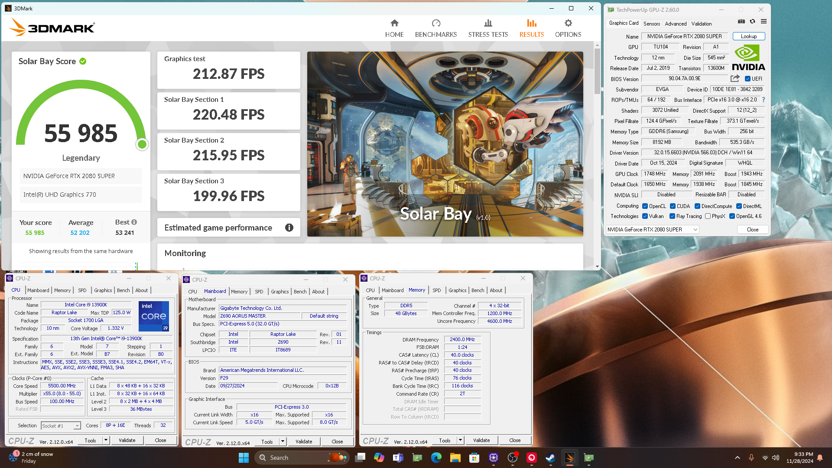
Task: Click Validate in the Memory CPU-Z window
Action: point(481,440)
